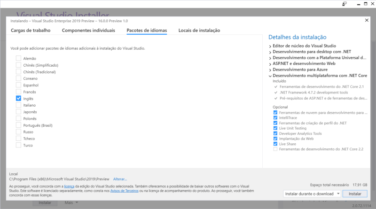Go to Locais de instalação tab
The image size is (376, 209).
pyautogui.click(x=199, y=31)
